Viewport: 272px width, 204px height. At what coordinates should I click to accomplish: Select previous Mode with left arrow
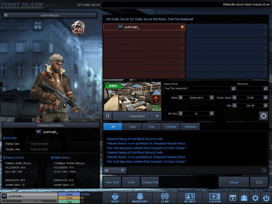[x=180, y=98]
